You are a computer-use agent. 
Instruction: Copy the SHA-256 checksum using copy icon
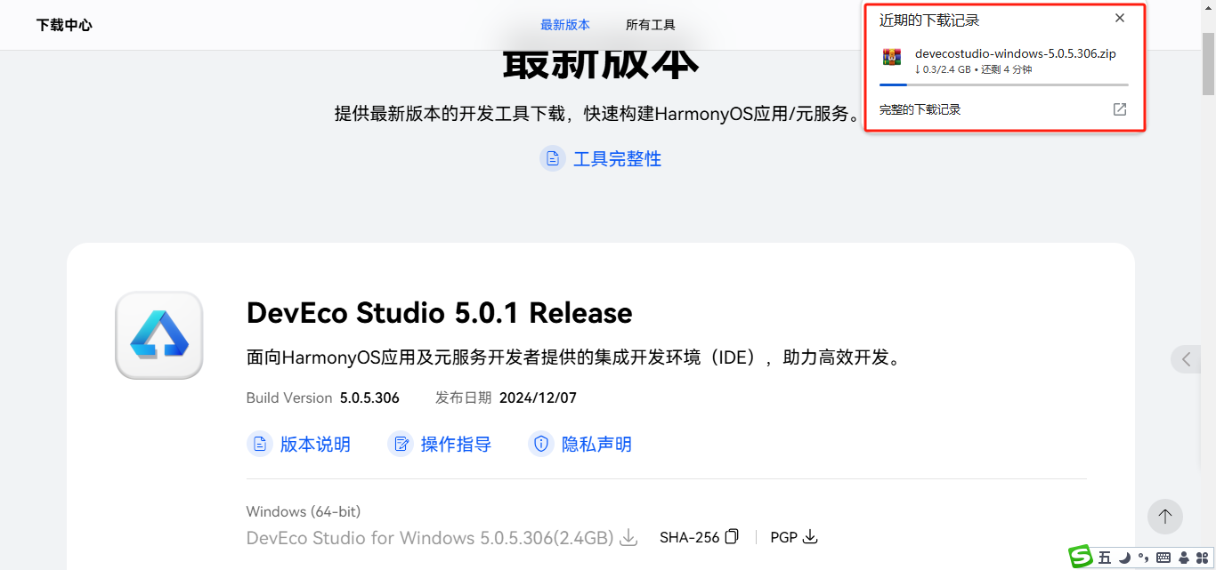tap(732, 537)
